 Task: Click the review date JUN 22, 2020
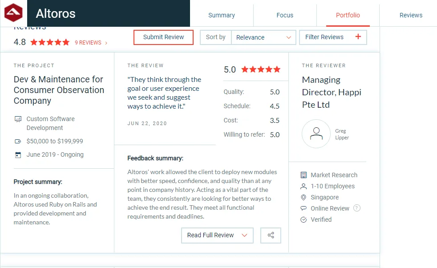[147, 124]
